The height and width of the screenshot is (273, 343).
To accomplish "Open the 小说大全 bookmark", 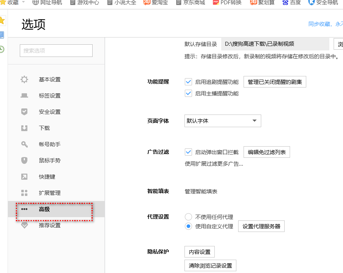I will tap(122, 3).
